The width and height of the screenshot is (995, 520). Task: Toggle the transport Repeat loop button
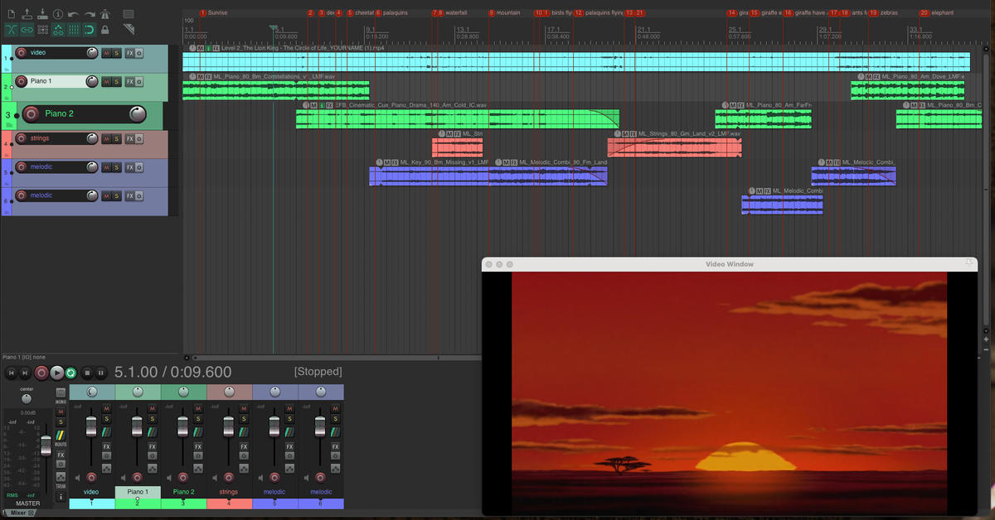coord(71,373)
